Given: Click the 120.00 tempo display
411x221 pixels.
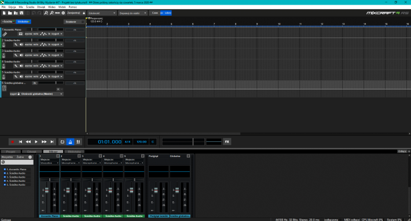Looking at the screenshot, I should tap(141, 142).
